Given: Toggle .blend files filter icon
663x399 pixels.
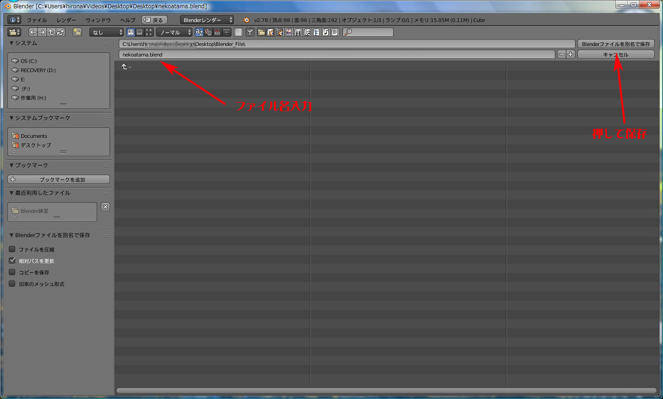Looking at the screenshot, I should click(271, 32).
